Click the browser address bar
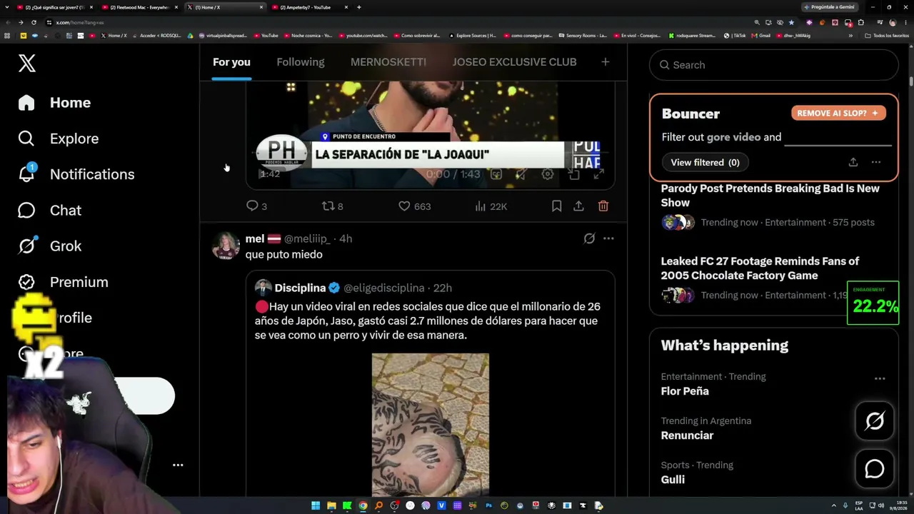The height and width of the screenshot is (514, 914). click(400, 22)
